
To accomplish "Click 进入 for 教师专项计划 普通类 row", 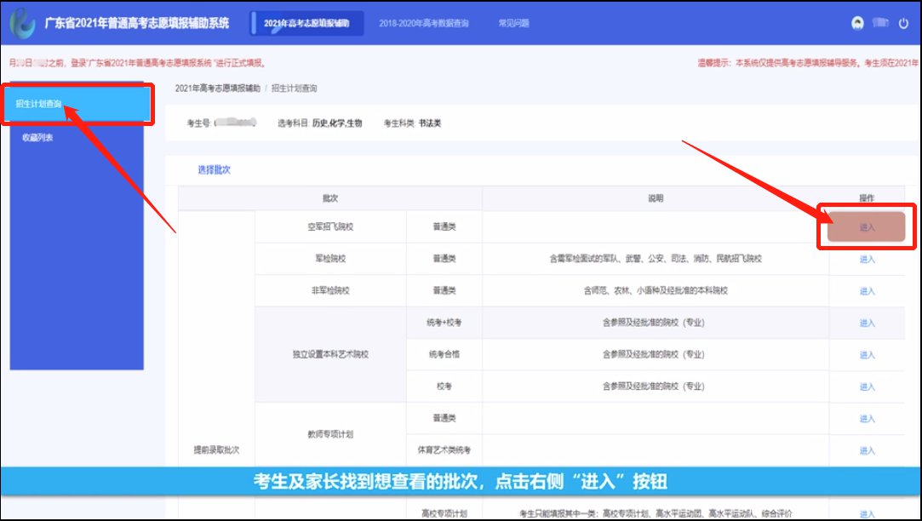I will click(867, 419).
